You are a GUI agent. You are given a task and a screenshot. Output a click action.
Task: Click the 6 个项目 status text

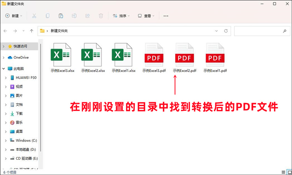tap(10, 172)
